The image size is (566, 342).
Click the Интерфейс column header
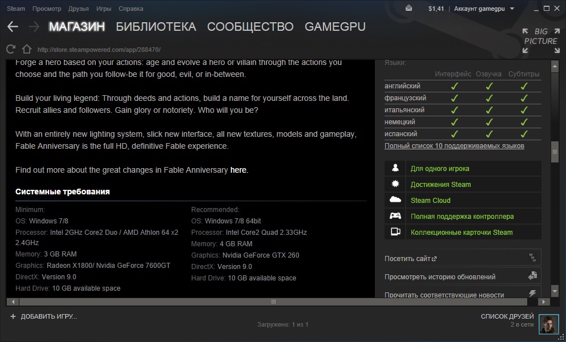(452, 74)
